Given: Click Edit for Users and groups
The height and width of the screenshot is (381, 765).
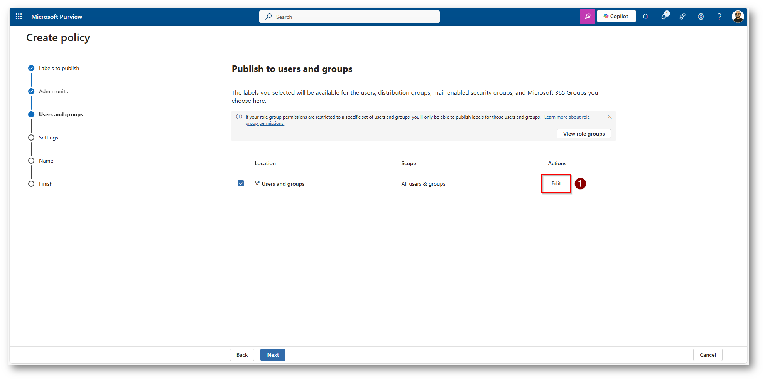Looking at the screenshot, I should point(556,183).
